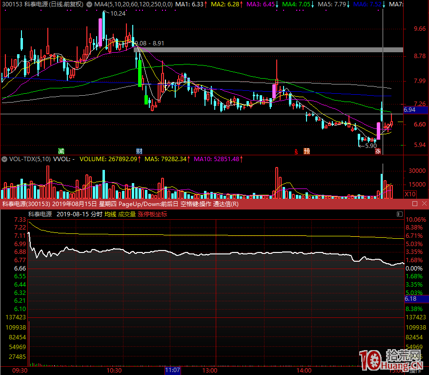Click the 137423 left volume axis label
The height and width of the screenshot is (375, 429).
click(x=16, y=317)
